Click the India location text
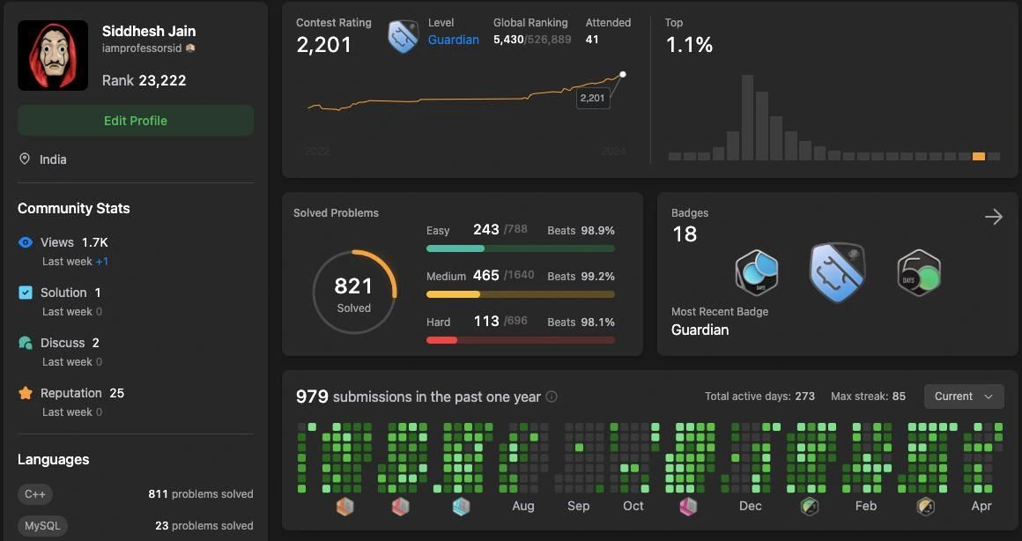Screen dimensions: 1022x541 (53, 159)
